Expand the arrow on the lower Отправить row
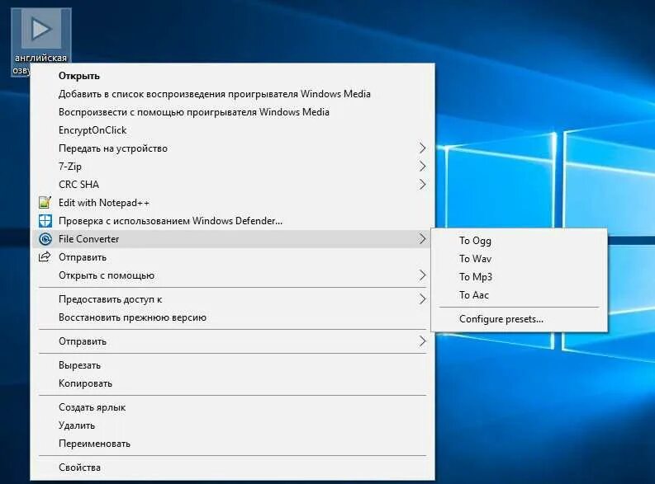The width and height of the screenshot is (655, 484). click(422, 341)
